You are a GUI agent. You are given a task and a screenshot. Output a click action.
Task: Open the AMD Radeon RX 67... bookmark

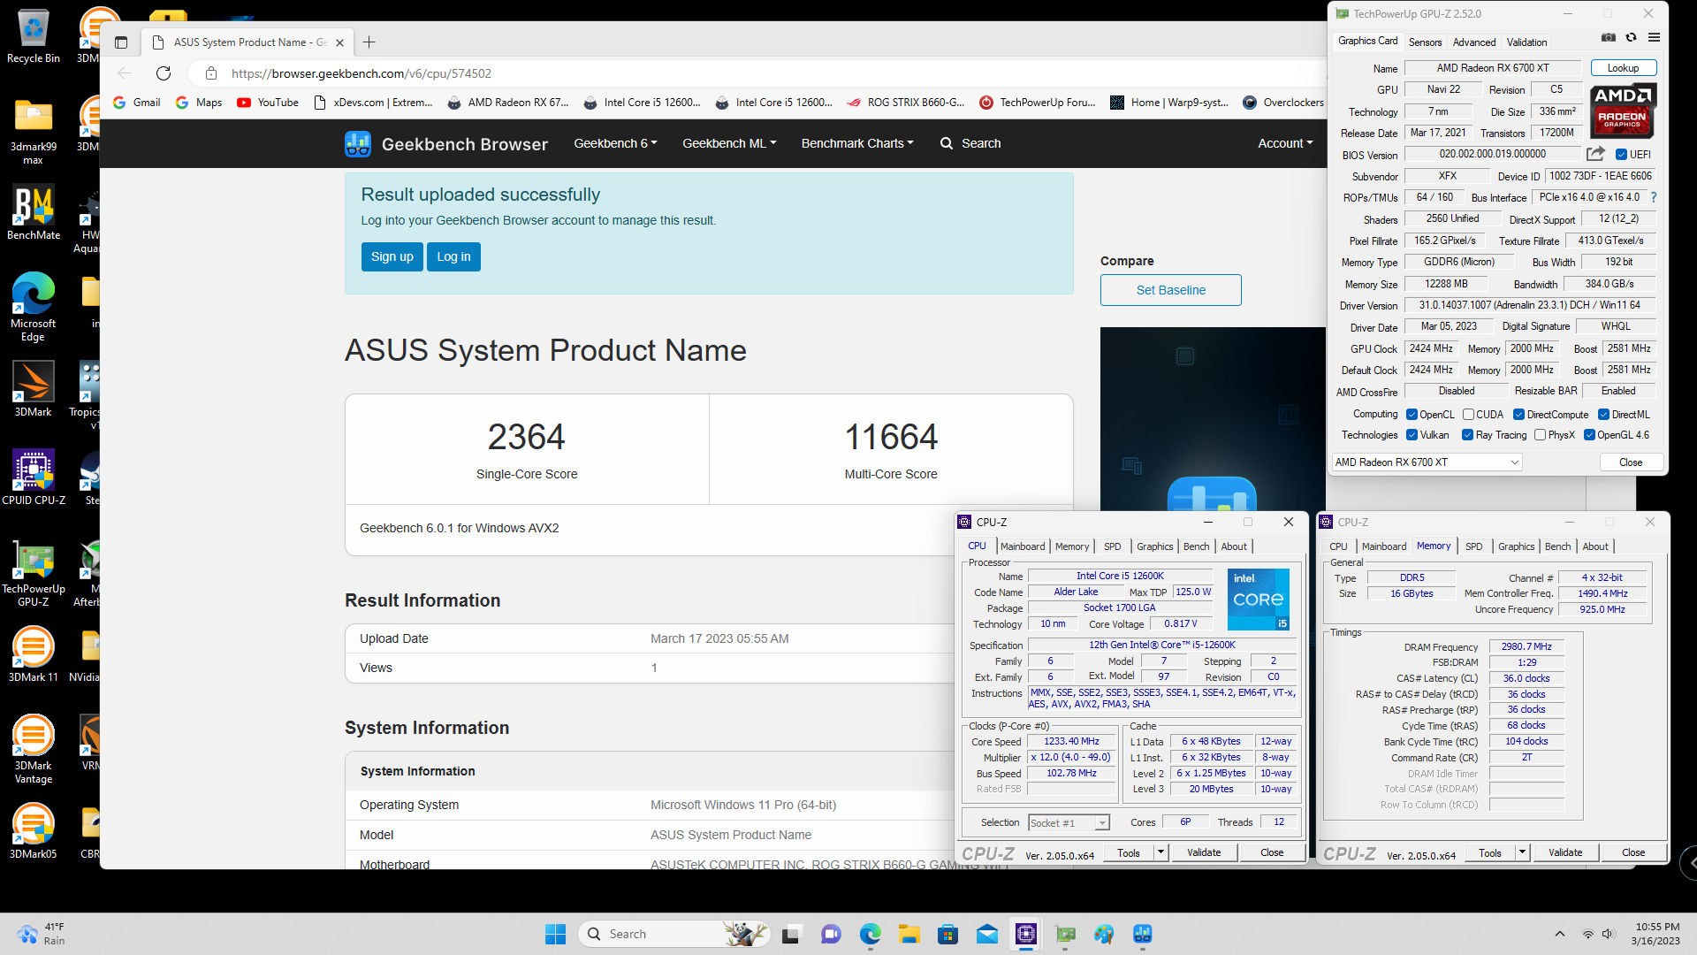pos(508,103)
